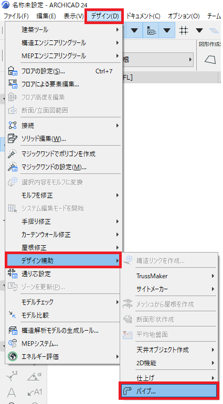Expand the TrussMaker submenu

169,276
